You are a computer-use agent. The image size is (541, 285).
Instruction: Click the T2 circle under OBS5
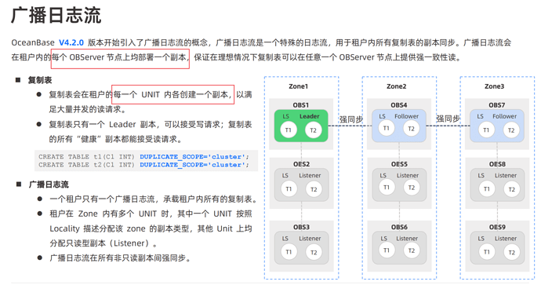(412, 188)
